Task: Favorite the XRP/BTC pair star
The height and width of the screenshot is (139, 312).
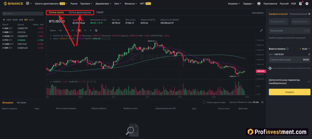Action: pos(3,48)
